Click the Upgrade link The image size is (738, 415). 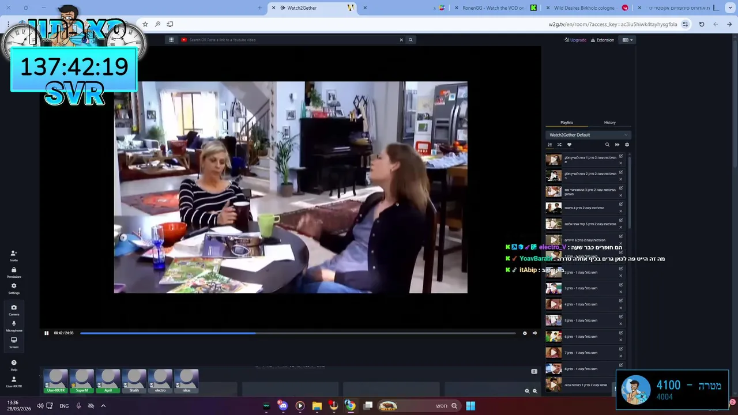click(575, 40)
